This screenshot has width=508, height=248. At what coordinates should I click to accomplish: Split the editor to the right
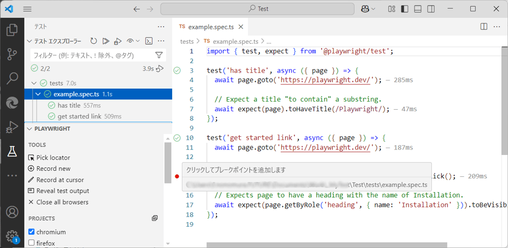click(484, 27)
